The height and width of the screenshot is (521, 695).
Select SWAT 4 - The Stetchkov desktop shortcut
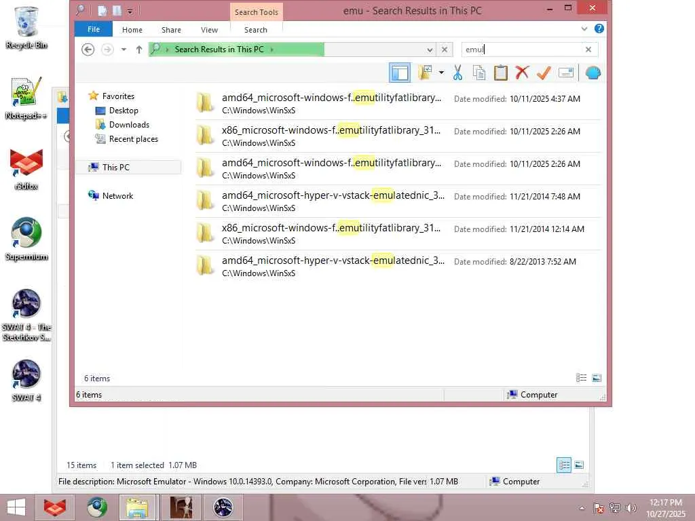click(26, 315)
